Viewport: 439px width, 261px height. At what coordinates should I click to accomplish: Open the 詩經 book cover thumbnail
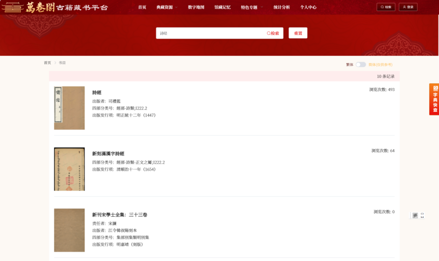(x=69, y=108)
